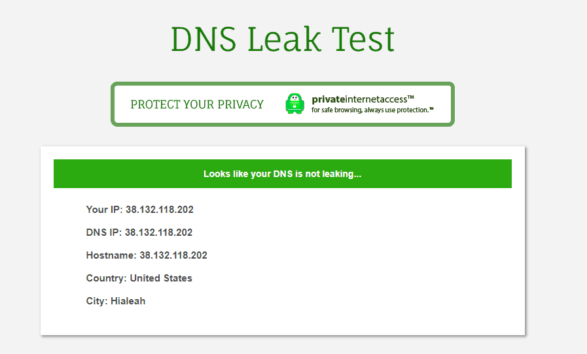The height and width of the screenshot is (354, 587).
Task: Click the Country label text
Action: coord(107,278)
